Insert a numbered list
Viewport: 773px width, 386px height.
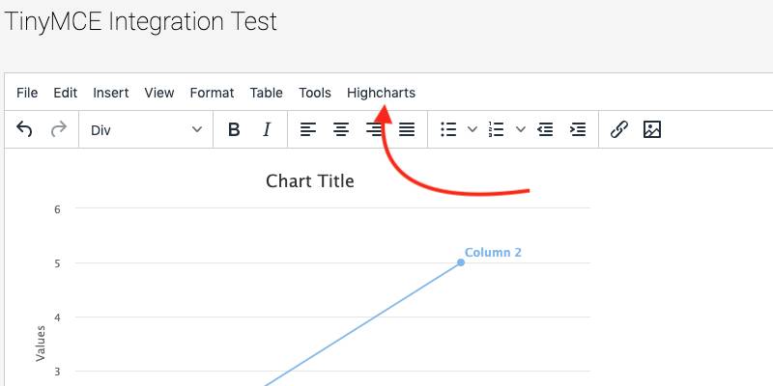tap(497, 129)
